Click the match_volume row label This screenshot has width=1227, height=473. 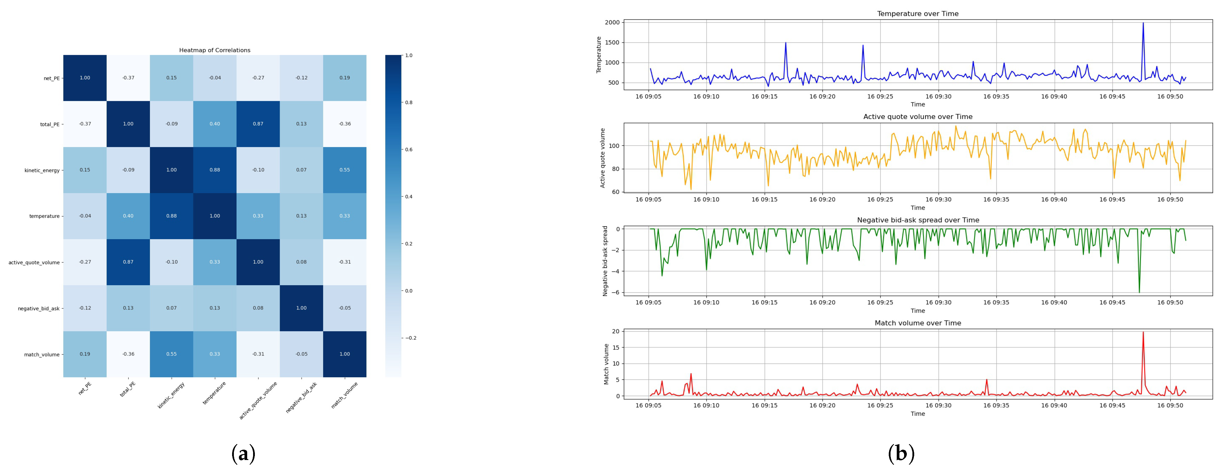click(42, 355)
